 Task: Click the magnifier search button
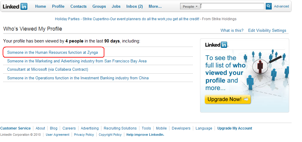coord(268,6)
